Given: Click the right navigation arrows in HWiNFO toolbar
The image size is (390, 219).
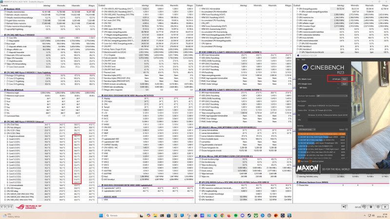Looking at the screenshot, I should tap(10, 206).
